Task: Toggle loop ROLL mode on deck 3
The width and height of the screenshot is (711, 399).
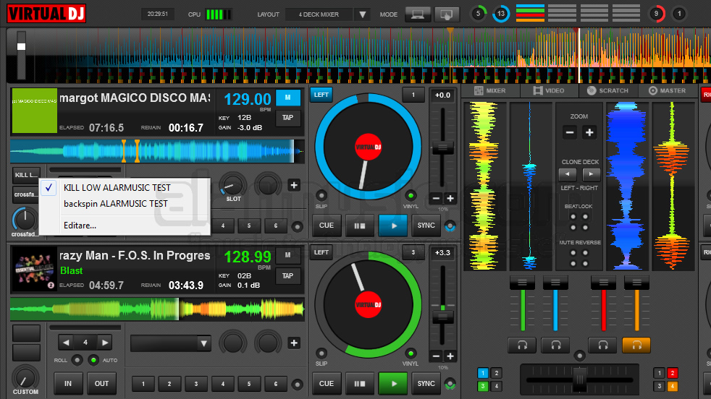Action: click(x=77, y=360)
